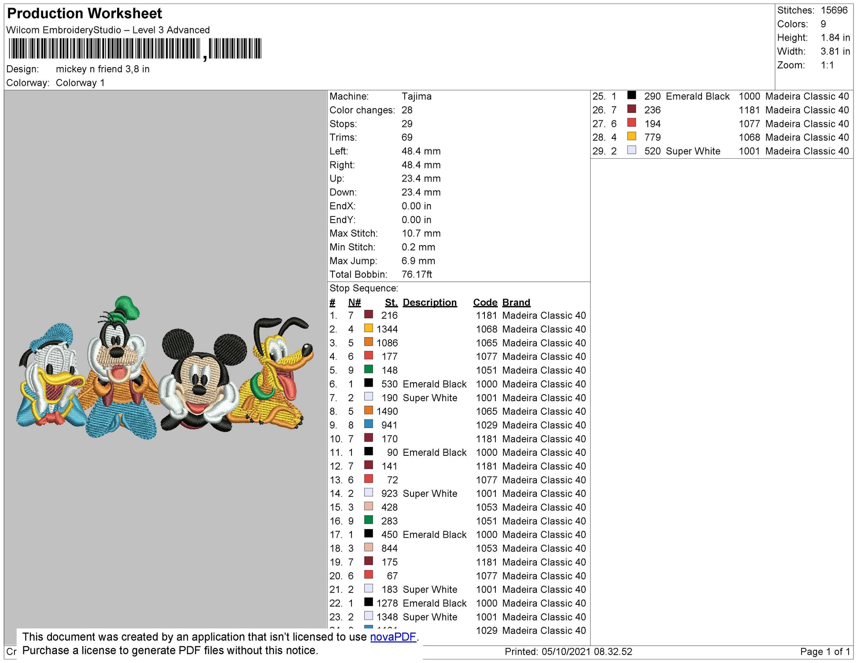Select the yellow swatch in row 2
Viewport: 857px width, 663px height.
tap(369, 328)
